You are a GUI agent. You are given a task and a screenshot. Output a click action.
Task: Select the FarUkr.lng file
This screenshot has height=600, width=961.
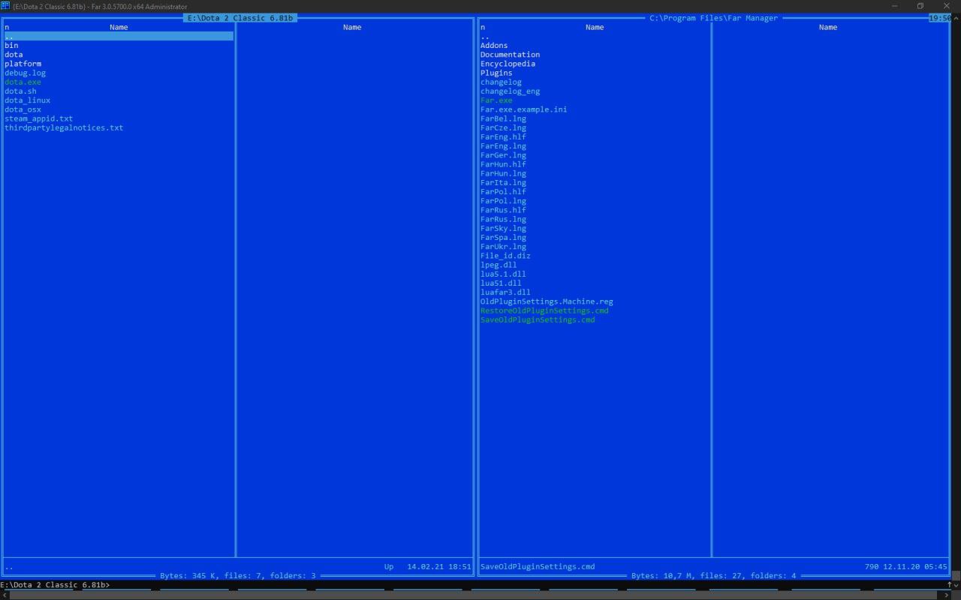pos(503,247)
